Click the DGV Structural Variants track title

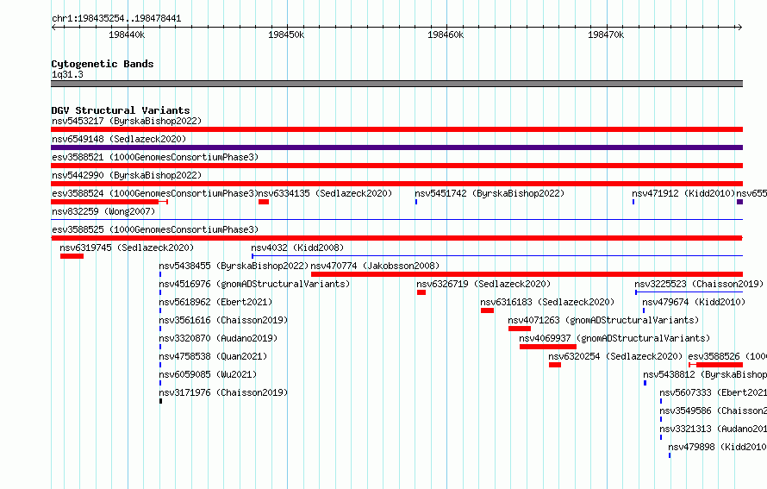[x=121, y=110]
